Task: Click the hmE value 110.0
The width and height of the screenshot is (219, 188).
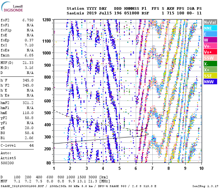Action: [x=28, y=113]
